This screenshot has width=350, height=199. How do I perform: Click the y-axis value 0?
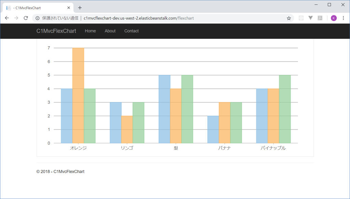click(x=49, y=143)
